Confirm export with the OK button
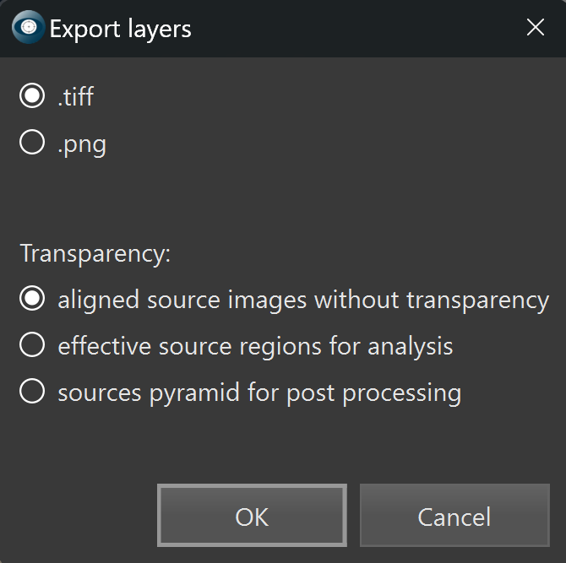This screenshot has height=563, width=566. (x=252, y=516)
